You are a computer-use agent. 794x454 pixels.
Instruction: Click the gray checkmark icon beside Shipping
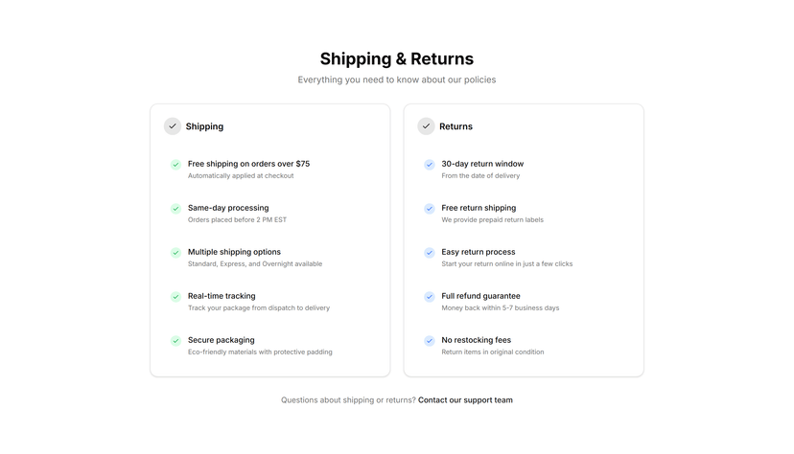tap(173, 126)
